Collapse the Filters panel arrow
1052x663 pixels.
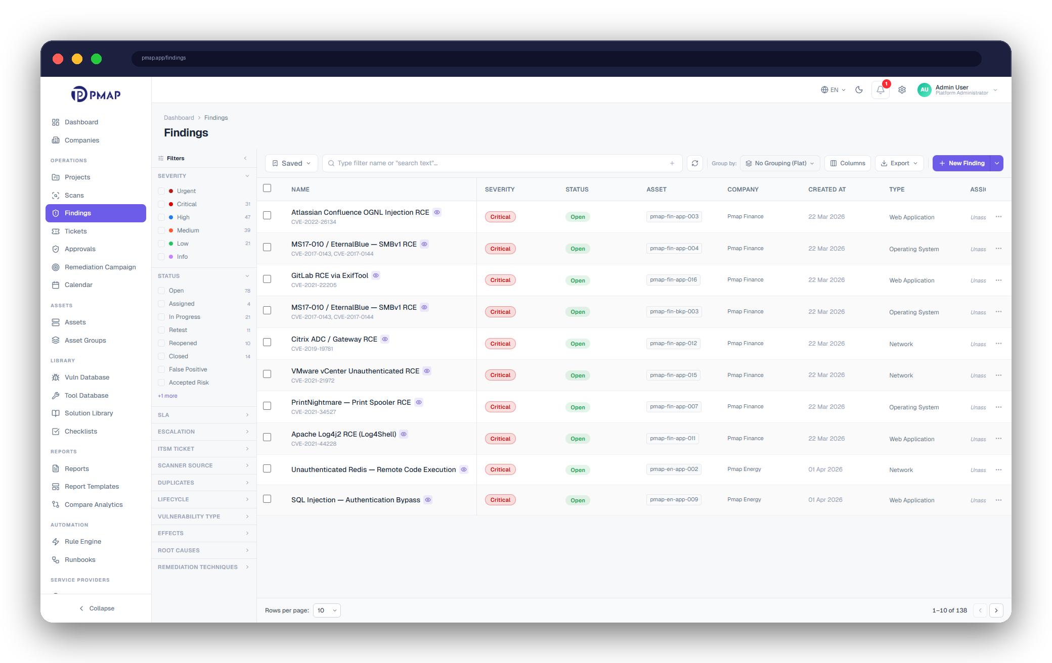pos(245,158)
